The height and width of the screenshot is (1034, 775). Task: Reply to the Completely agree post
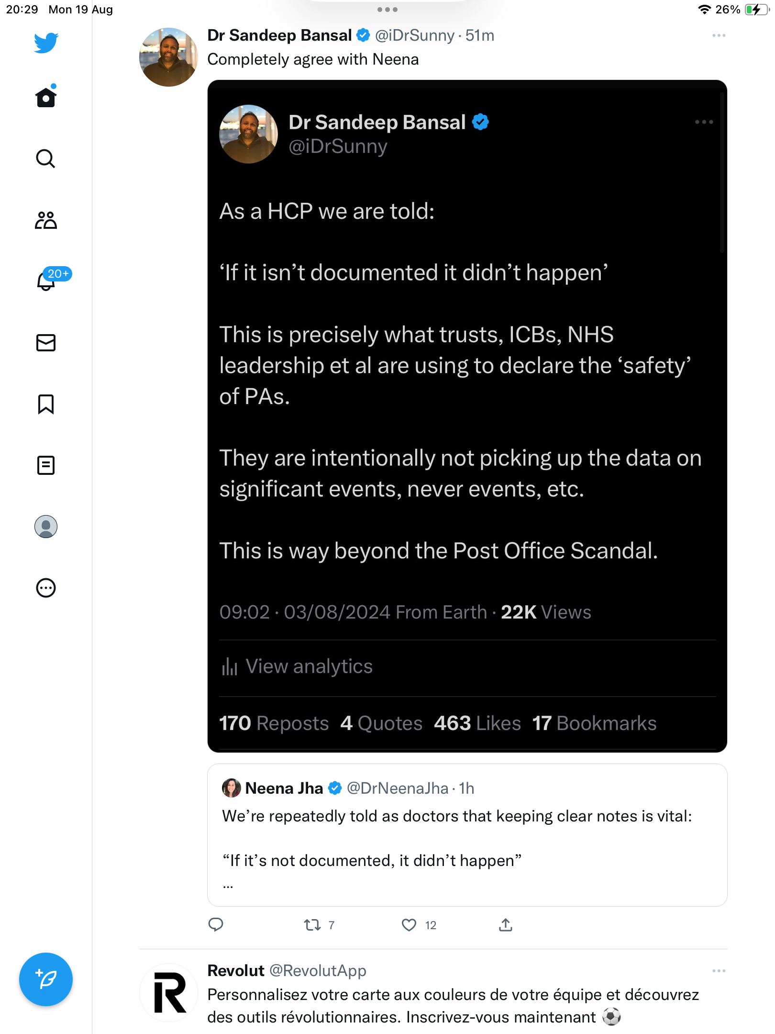click(216, 925)
